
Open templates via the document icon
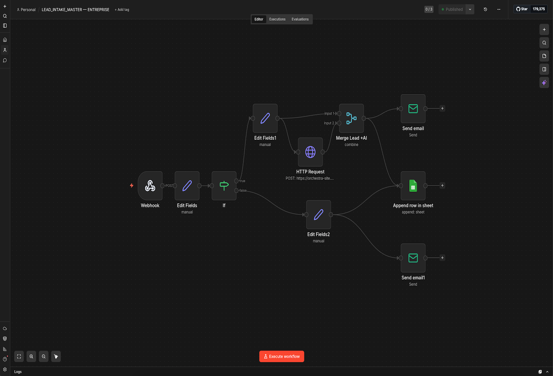(544, 56)
